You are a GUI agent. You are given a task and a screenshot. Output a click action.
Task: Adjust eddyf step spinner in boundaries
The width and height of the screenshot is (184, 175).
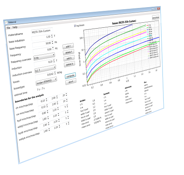[68, 112]
